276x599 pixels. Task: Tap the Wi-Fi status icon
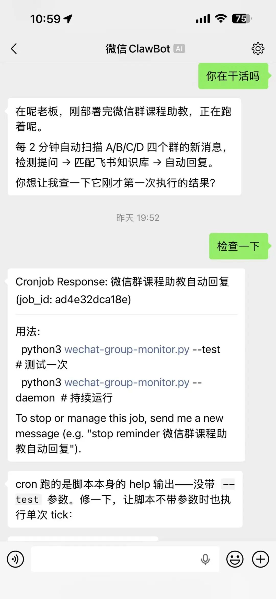pos(221,19)
